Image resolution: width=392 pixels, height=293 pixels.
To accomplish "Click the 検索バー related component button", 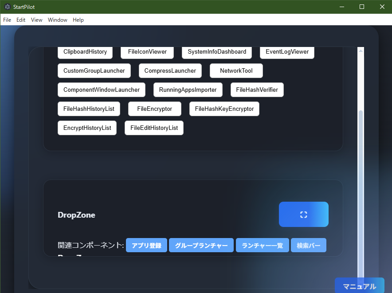I will pyautogui.click(x=308, y=245).
